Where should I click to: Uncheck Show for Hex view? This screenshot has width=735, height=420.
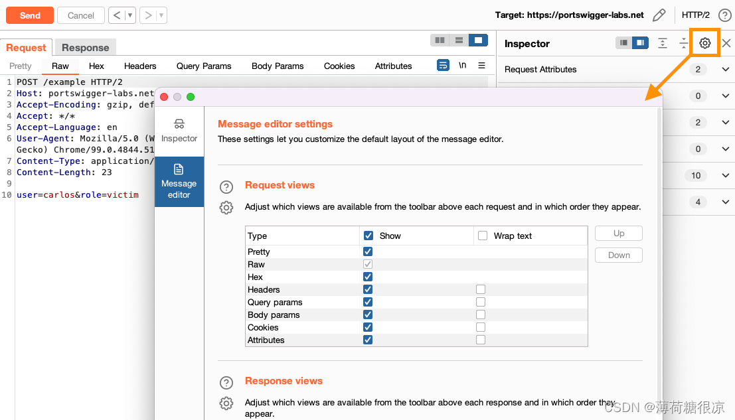tap(368, 277)
